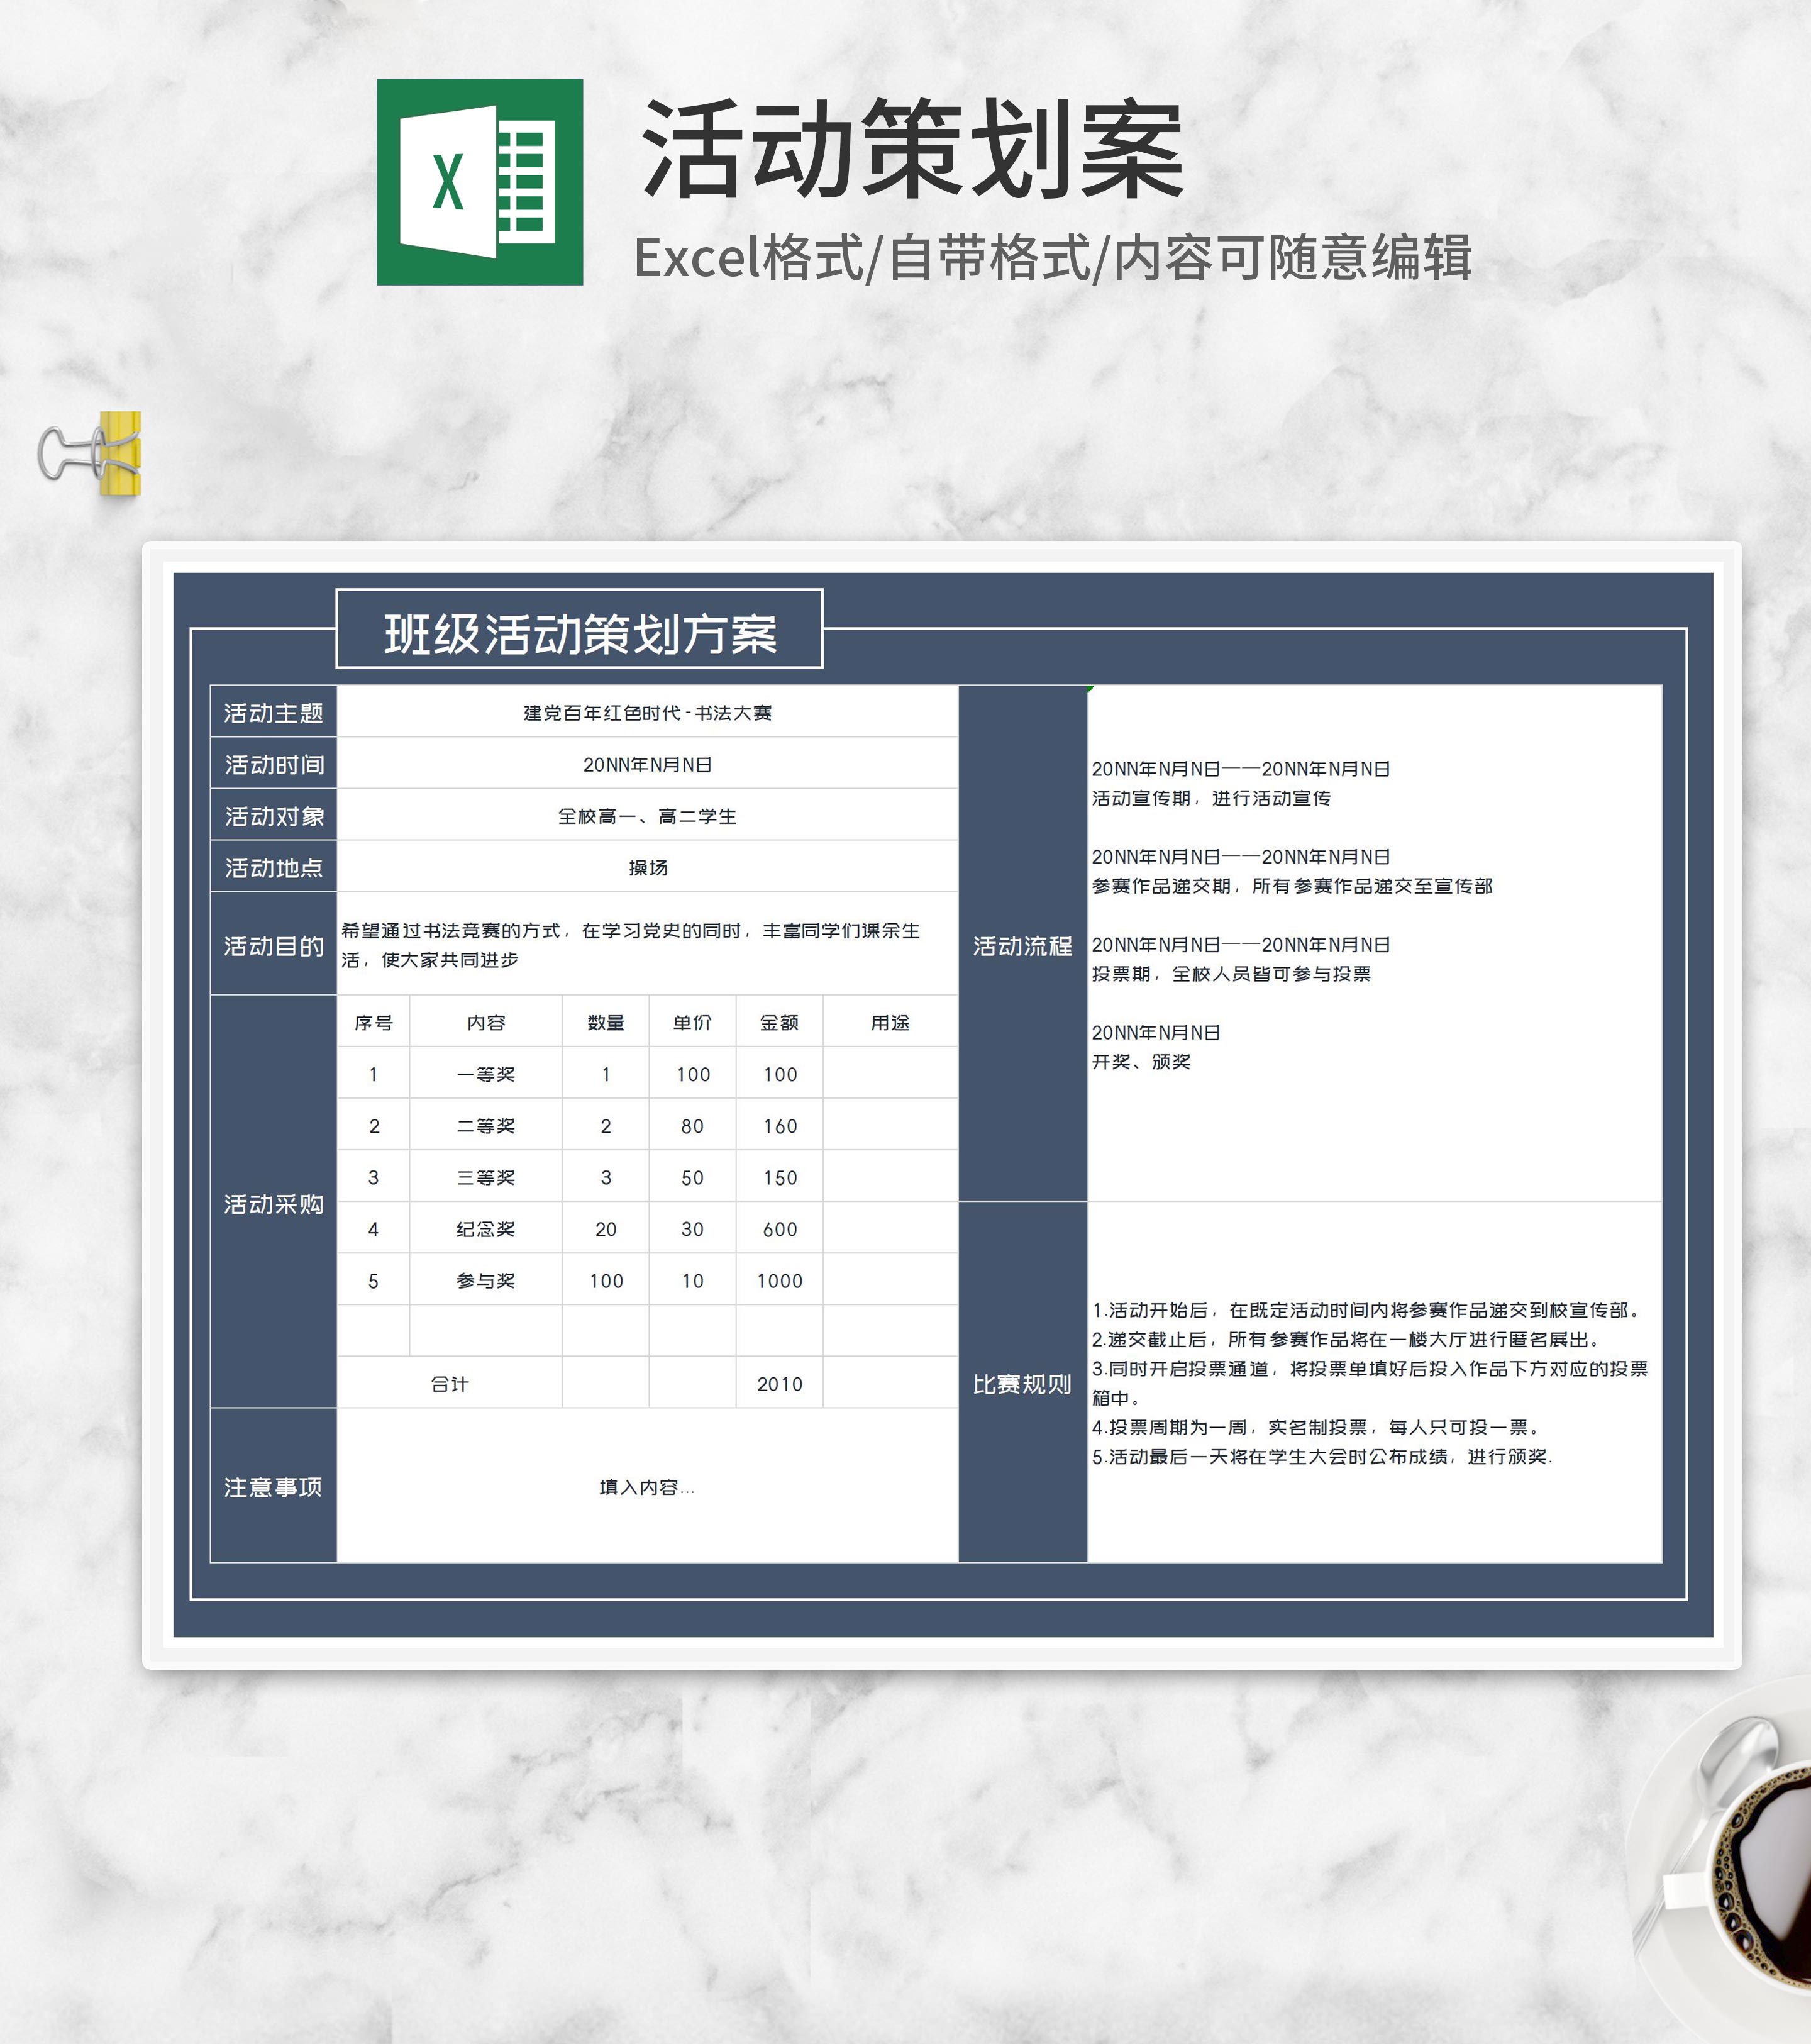Click the 活动时间 date value cell
The width and height of the screenshot is (1811, 2044).
[x=647, y=764]
